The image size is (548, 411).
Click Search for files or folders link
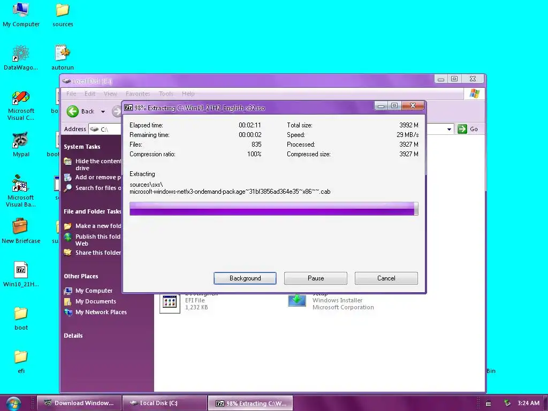tap(93, 188)
